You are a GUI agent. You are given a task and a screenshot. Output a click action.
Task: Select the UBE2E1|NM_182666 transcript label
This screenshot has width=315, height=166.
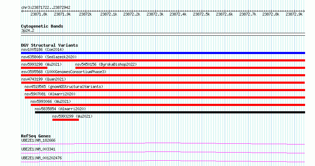tap(38, 140)
